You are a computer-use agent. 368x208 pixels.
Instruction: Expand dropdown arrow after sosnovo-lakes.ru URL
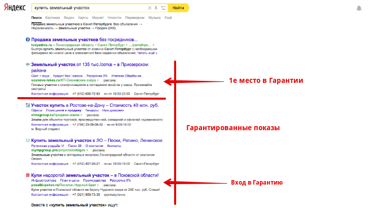pyautogui.click(x=98, y=80)
